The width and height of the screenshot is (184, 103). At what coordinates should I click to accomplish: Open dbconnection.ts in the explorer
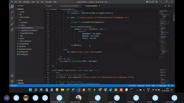30,41
